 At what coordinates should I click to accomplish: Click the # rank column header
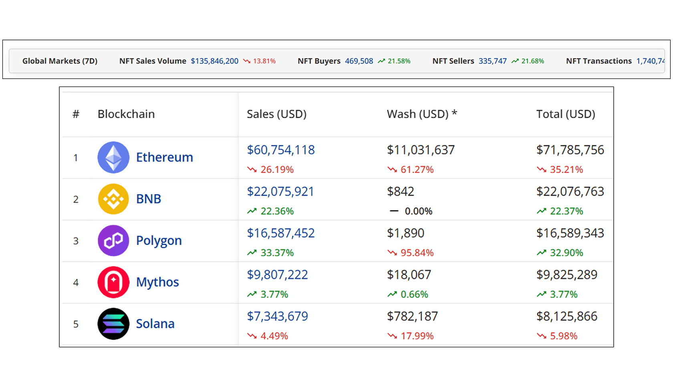(76, 115)
